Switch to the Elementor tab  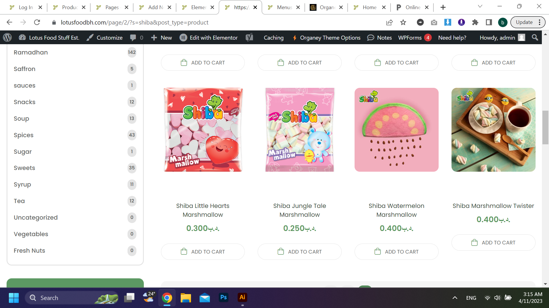[197, 7]
